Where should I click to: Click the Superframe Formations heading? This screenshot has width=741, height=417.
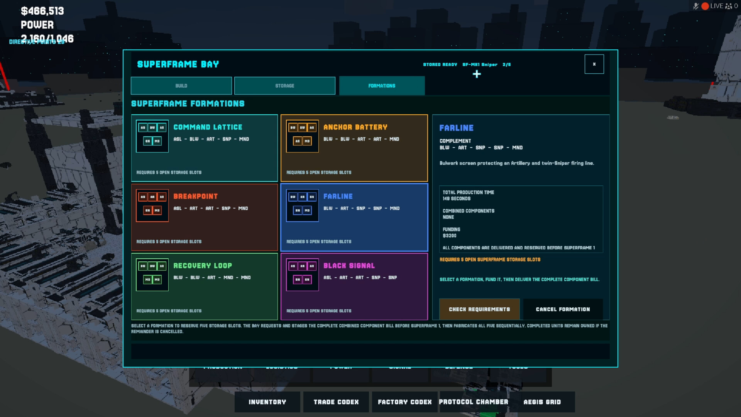pyautogui.click(x=188, y=103)
